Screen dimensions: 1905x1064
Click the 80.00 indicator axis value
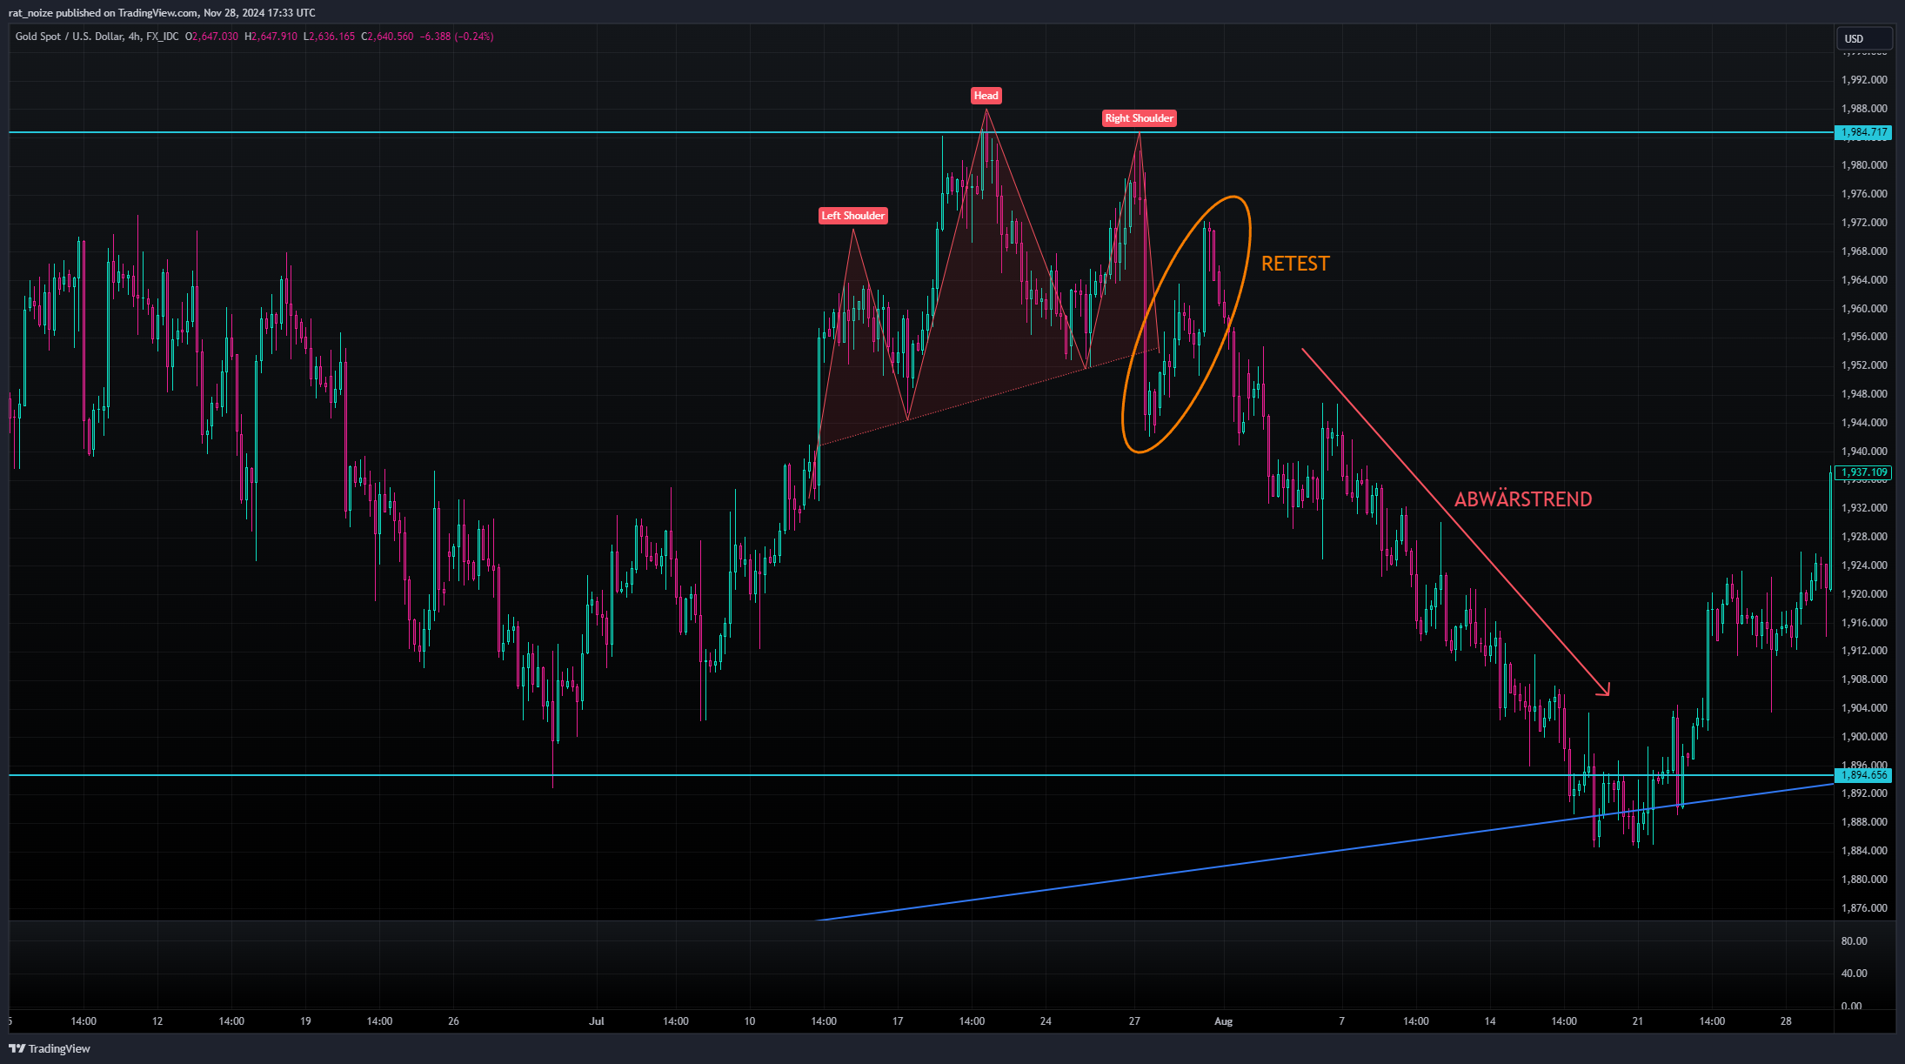coord(1854,941)
